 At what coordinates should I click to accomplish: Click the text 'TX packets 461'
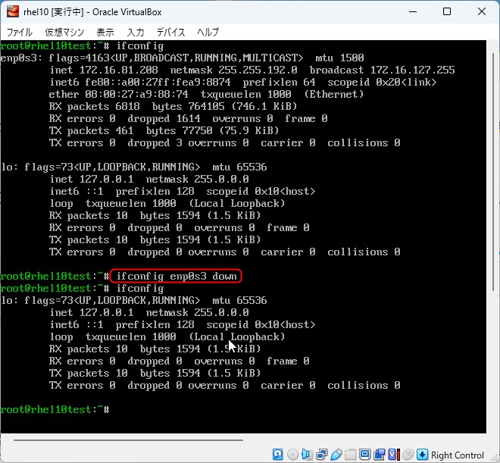coord(91,131)
